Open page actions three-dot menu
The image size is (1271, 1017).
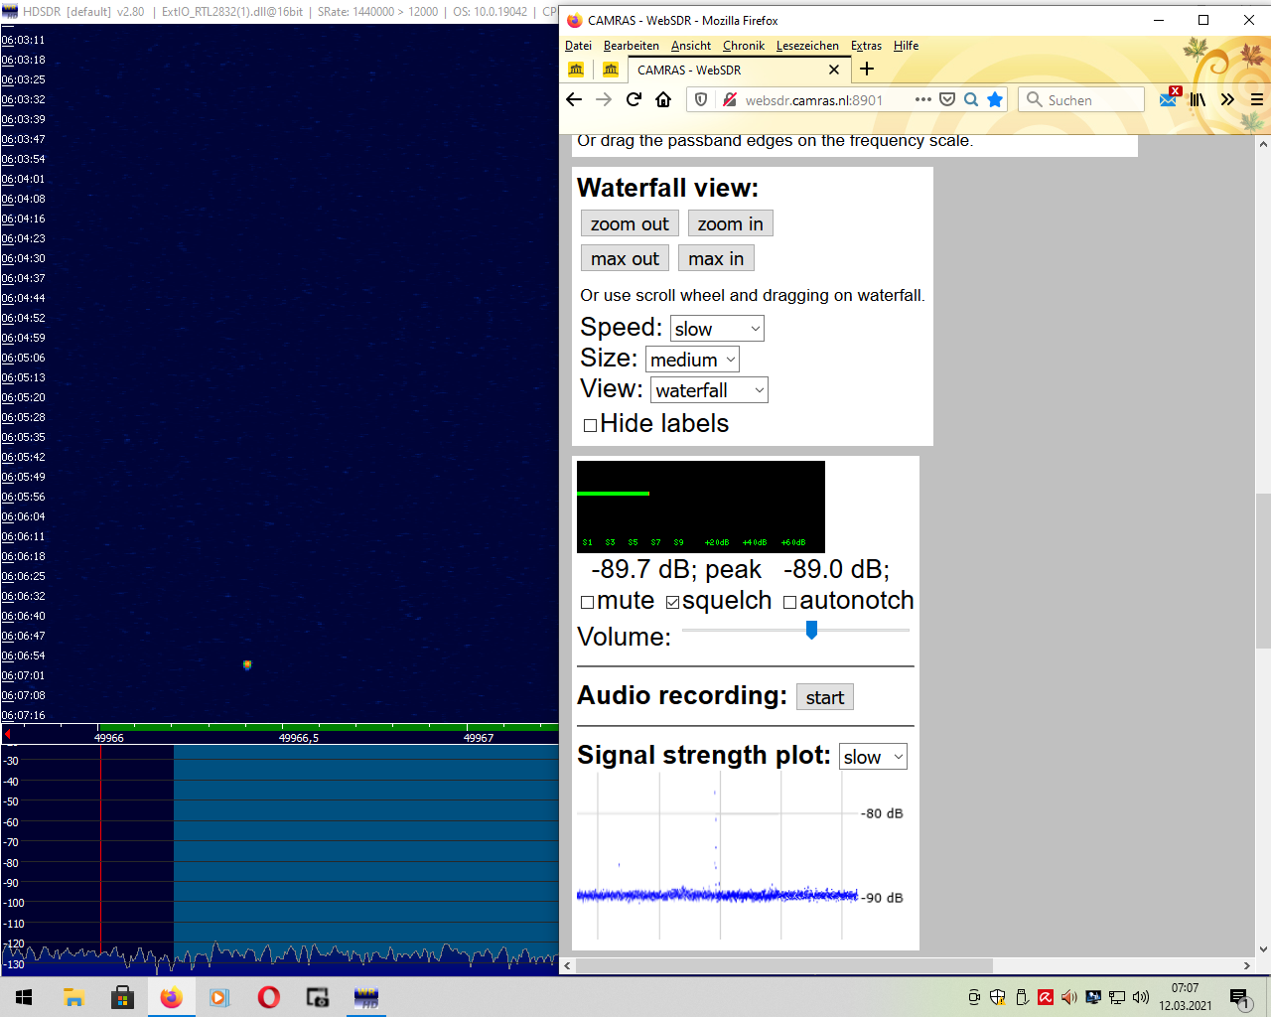pos(923,99)
